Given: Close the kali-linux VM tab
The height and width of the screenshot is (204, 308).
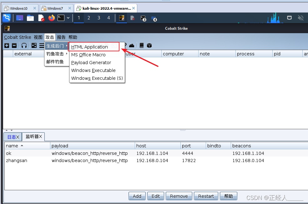Looking at the screenshot, I should tap(134, 8).
